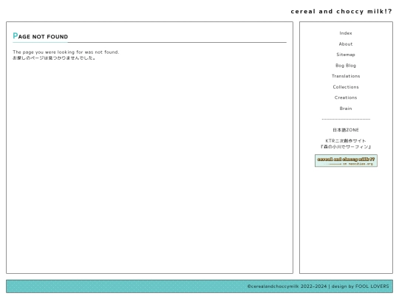Click the text 'The page you were looking for was not found.'
Screen dimensions: 399x299
coord(66,52)
